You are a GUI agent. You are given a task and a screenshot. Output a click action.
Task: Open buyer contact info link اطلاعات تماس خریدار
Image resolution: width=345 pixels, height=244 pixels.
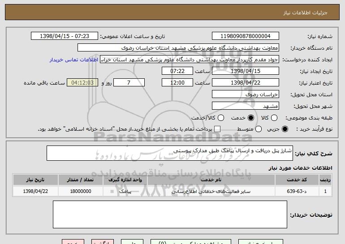tap(74, 60)
